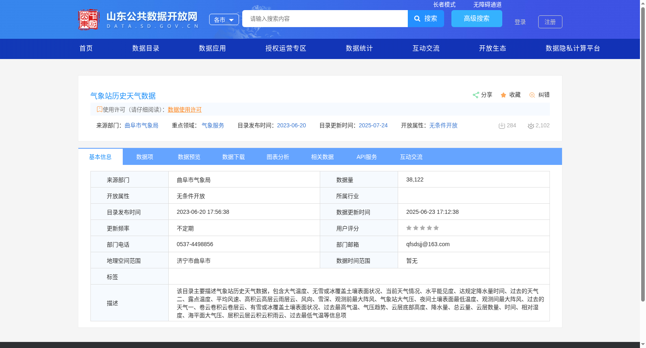Click the dataset title 气象站历史天气数据

123,96
